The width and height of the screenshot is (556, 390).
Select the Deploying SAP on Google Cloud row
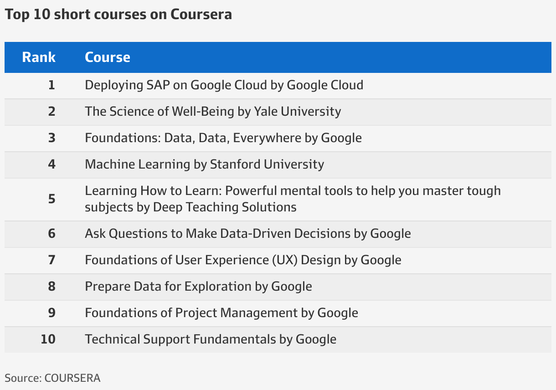[x=278, y=85]
